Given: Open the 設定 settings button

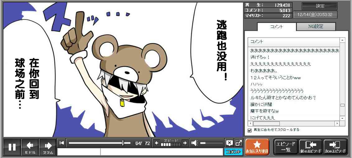Looking at the screenshot, I should pyautogui.click(x=320, y=6).
